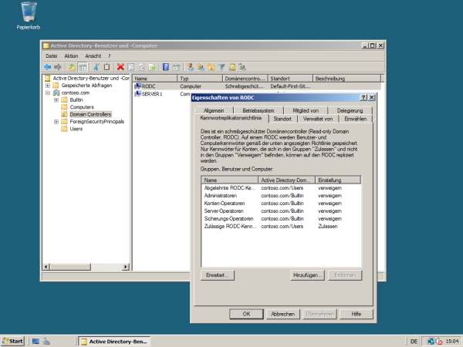
Task: Switch to the Delegierung tab
Action: [350, 110]
